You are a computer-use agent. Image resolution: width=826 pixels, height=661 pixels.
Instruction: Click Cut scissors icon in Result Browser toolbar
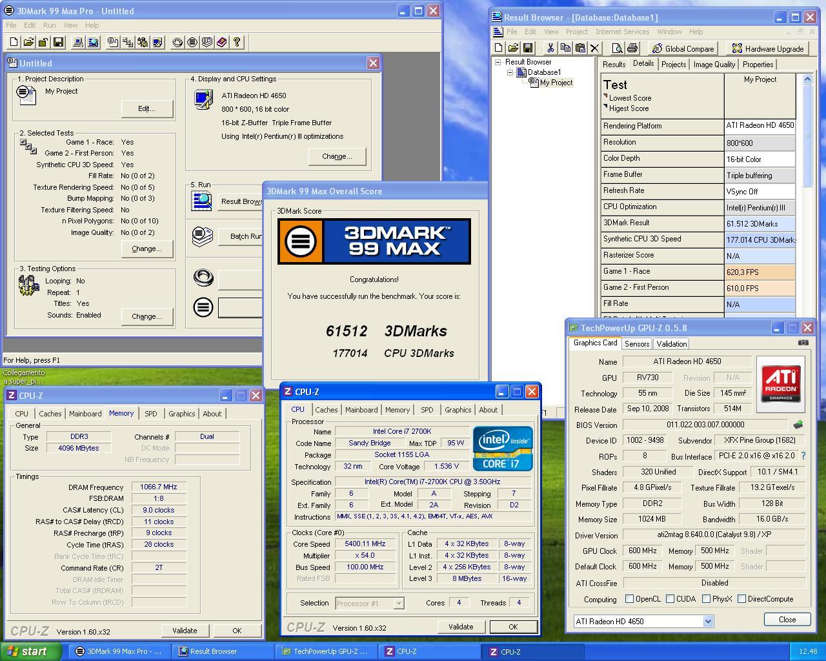(550, 48)
